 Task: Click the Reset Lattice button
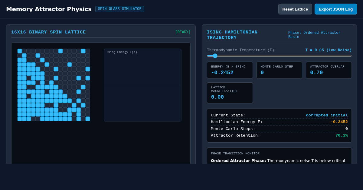click(295, 9)
